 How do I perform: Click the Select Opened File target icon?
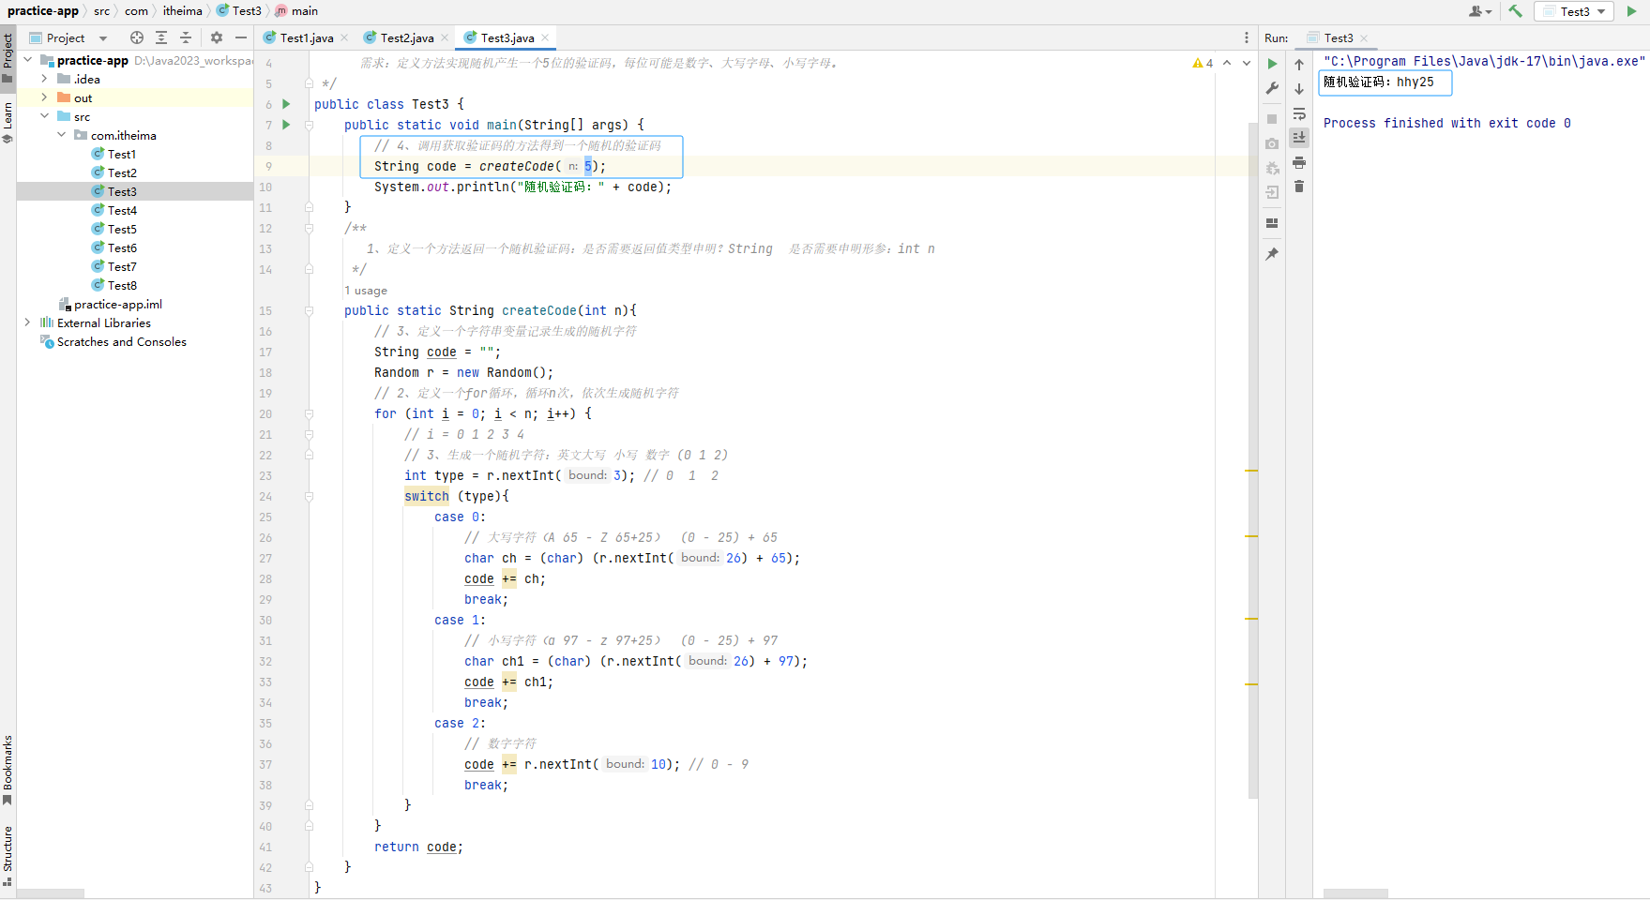click(x=137, y=37)
